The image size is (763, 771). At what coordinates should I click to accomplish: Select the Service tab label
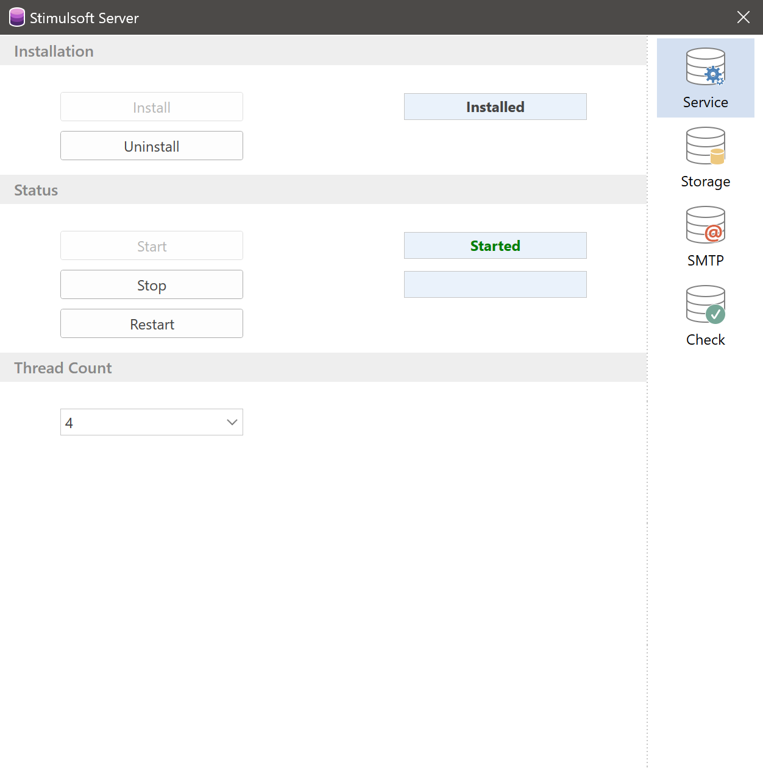(705, 102)
